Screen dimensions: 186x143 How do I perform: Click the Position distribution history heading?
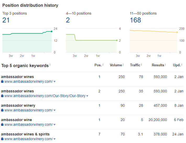30,5
